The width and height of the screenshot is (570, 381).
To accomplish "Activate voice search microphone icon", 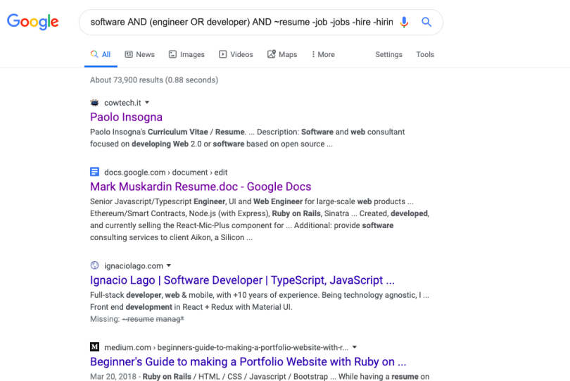I will click(404, 23).
